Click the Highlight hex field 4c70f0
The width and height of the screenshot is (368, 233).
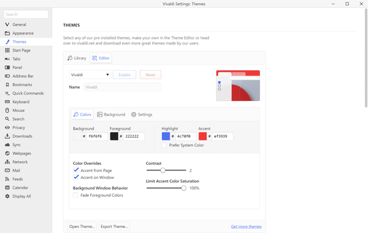coord(186,136)
